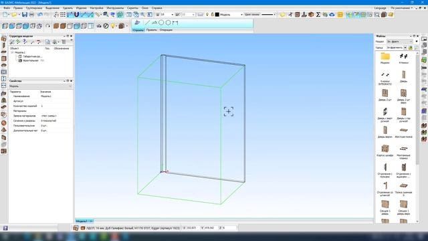Select the Фронтальная item in the model tree
Screen dimensions: 428x241
coord(31,60)
